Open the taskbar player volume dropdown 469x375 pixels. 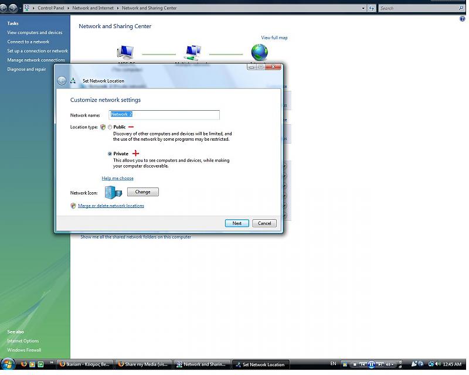tap(392, 364)
